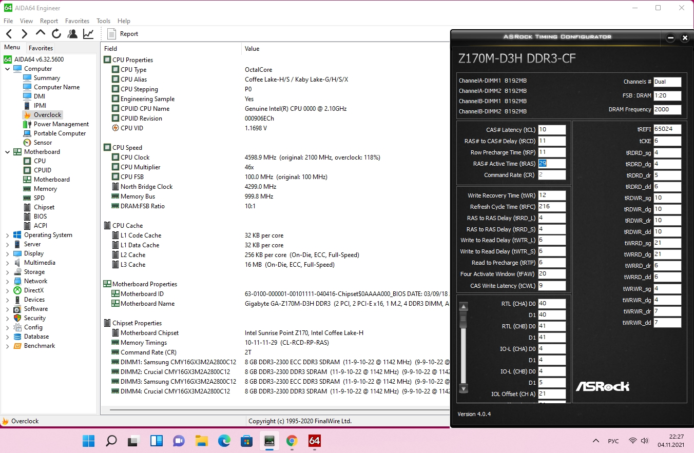Click the Report toolbar button
694x453 pixels.
point(123,34)
